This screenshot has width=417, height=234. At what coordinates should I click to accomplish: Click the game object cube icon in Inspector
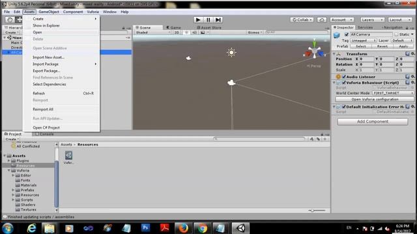[x=337, y=35]
